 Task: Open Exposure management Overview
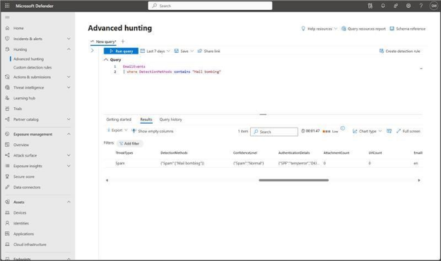click(x=21, y=145)
